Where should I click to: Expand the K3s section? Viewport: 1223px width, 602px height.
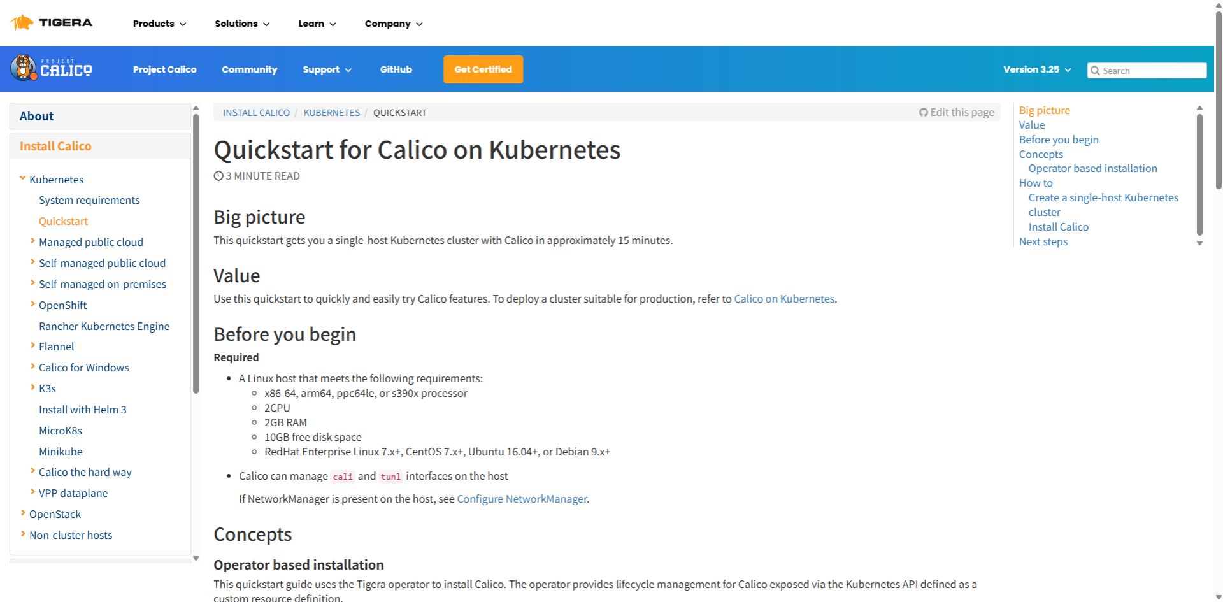pyautogui.click(x=32, y=387)
